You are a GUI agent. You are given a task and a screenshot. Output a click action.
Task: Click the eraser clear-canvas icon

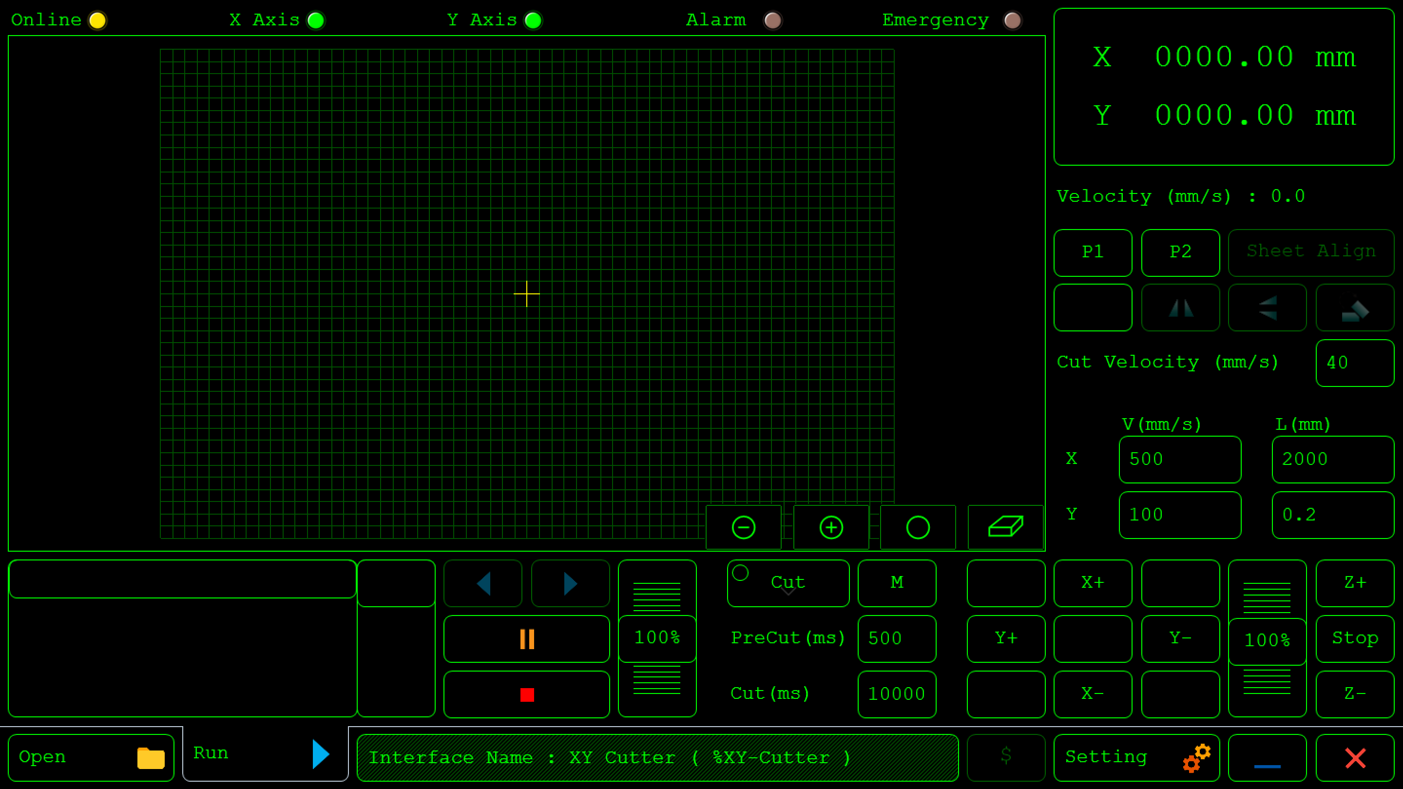coord(1005,527)
